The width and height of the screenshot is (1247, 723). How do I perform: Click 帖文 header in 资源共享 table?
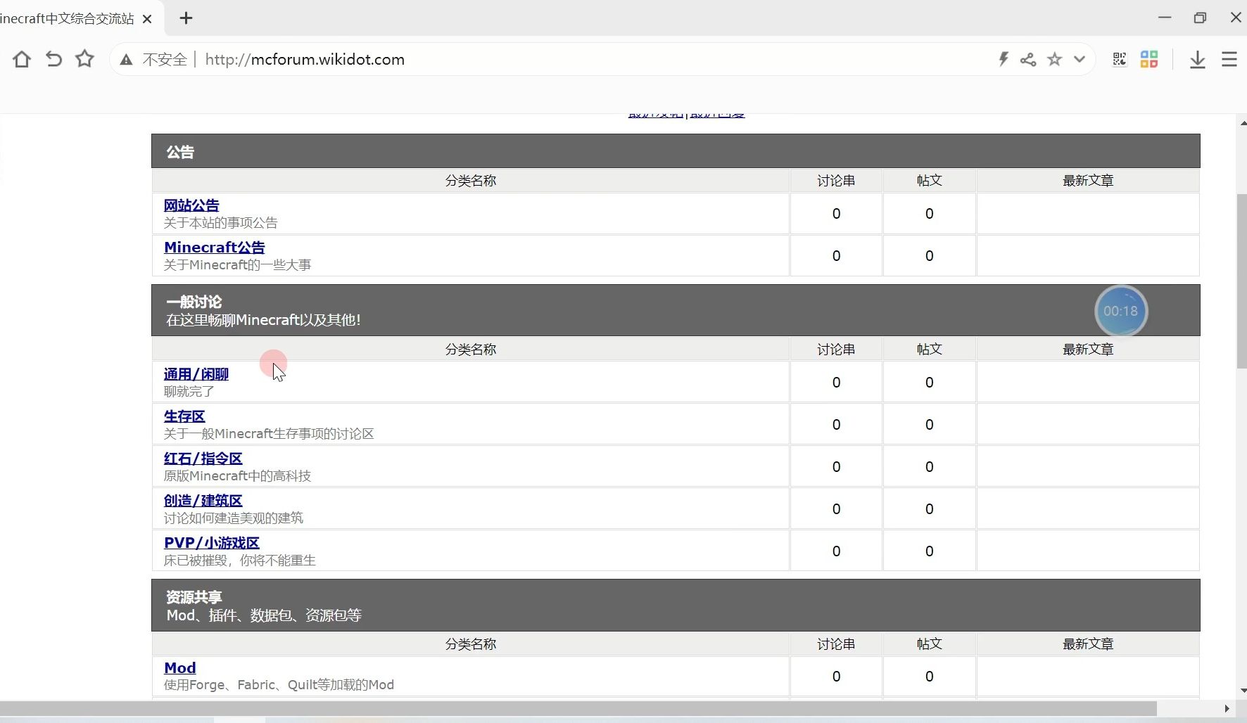(929, 644)
